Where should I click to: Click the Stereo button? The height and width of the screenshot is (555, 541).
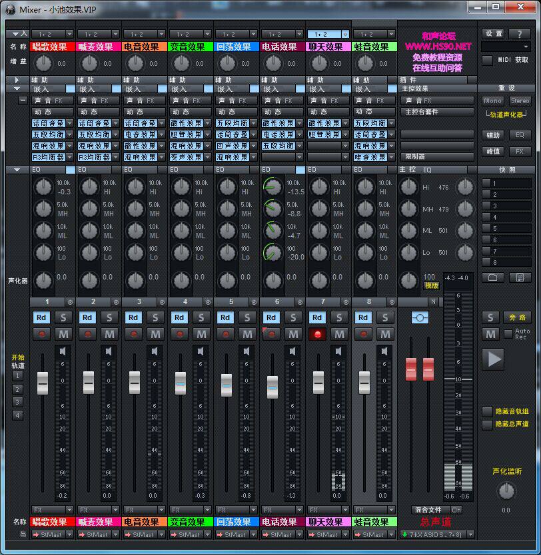[x=520, y=101]
